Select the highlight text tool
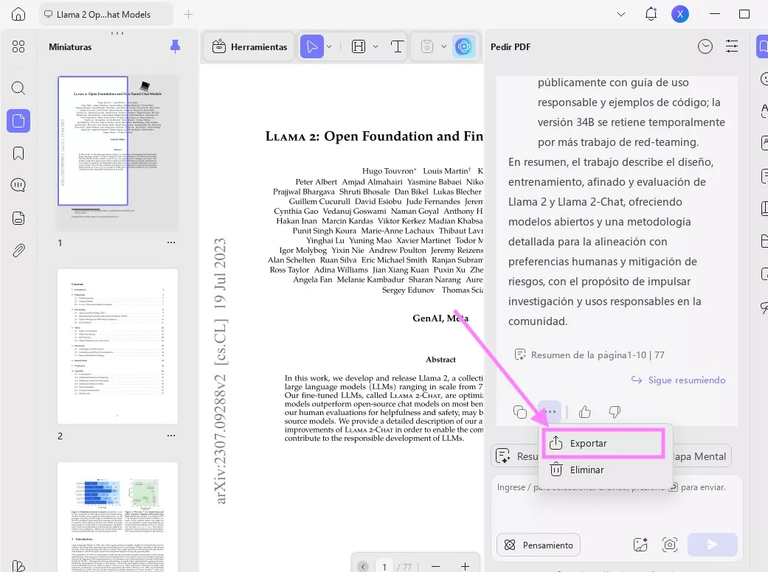This screenshot has width=768, height=572. 359,47
